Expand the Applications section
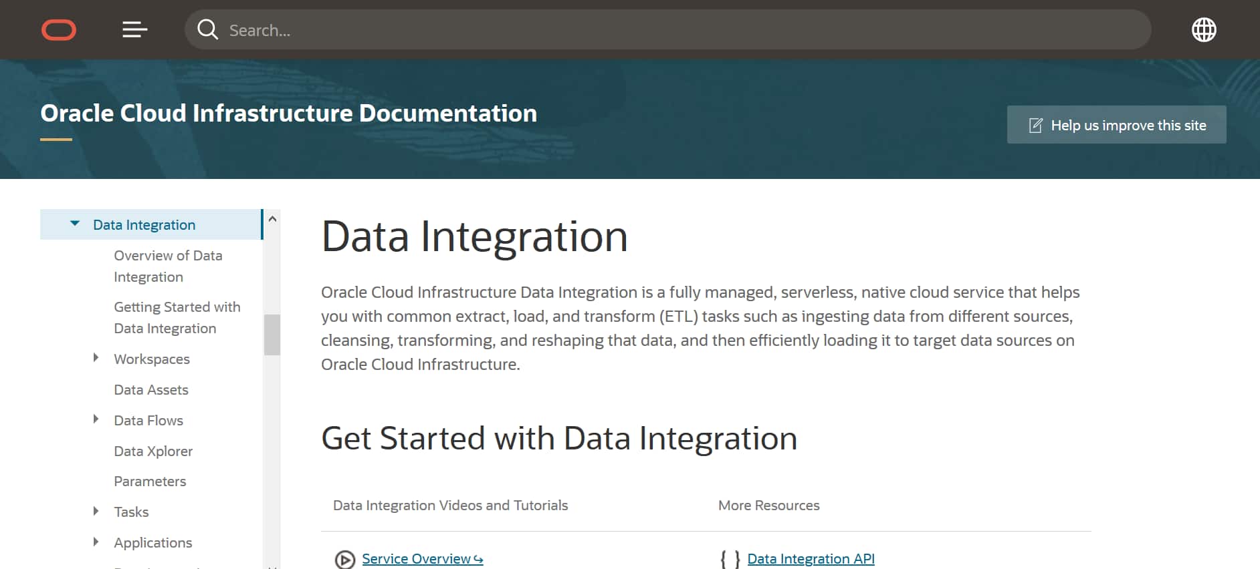 point(96,542)
